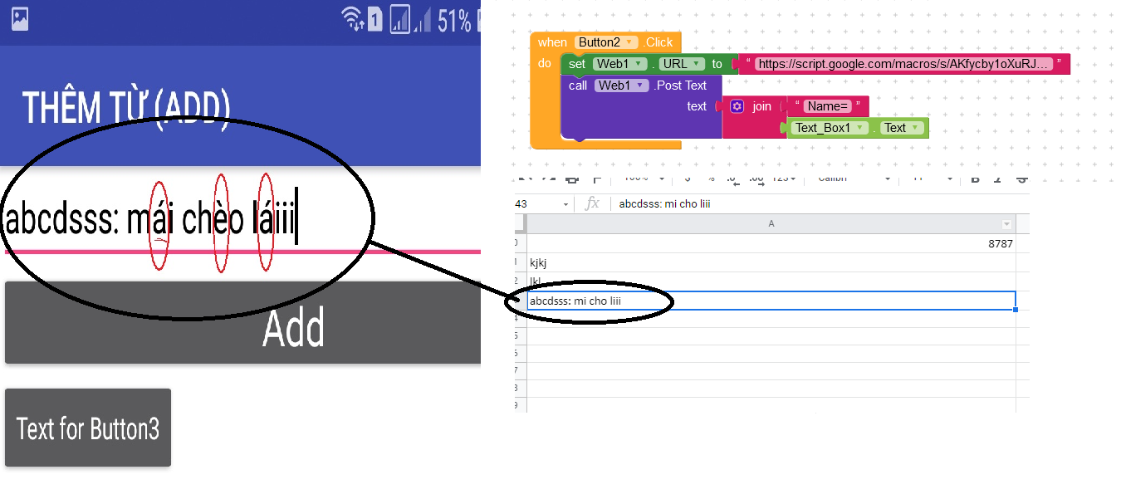
Task: Click the Name= text string block
Action: pos(827,106)
